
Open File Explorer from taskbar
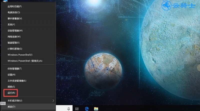pos(96,109)
